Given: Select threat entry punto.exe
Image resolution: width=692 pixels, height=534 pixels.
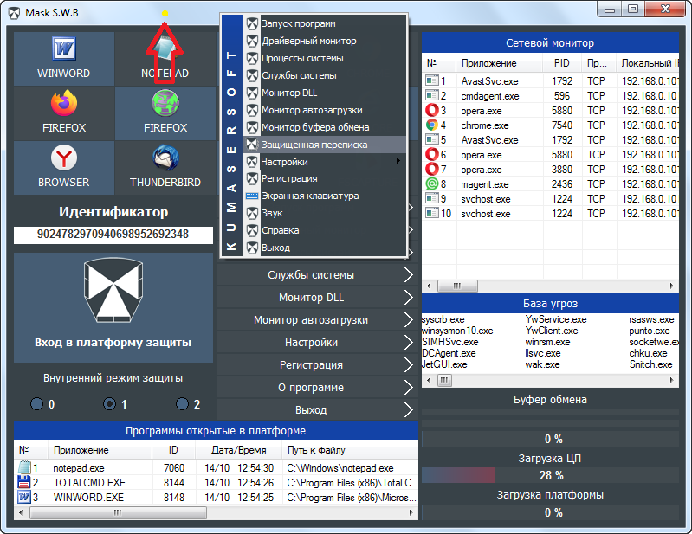Looking at the screenshot, I should [650, 331].
